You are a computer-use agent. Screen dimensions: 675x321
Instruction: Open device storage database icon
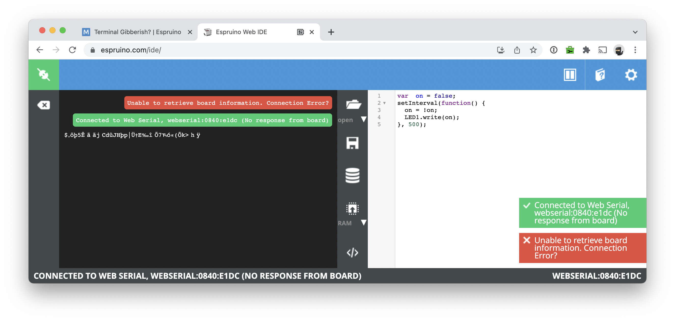[353, 175]
